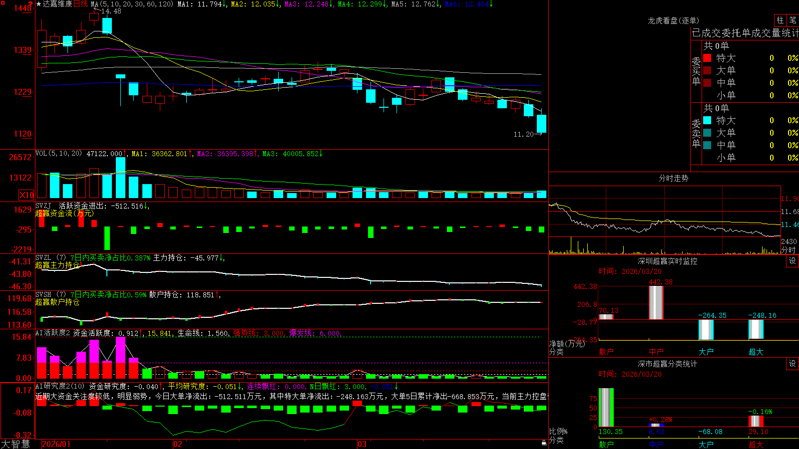The height and width of the screenshot is (449, 799).
Task: Open 设 settings for 深市超赢分类统计
Action: click(x=792, y=364)
